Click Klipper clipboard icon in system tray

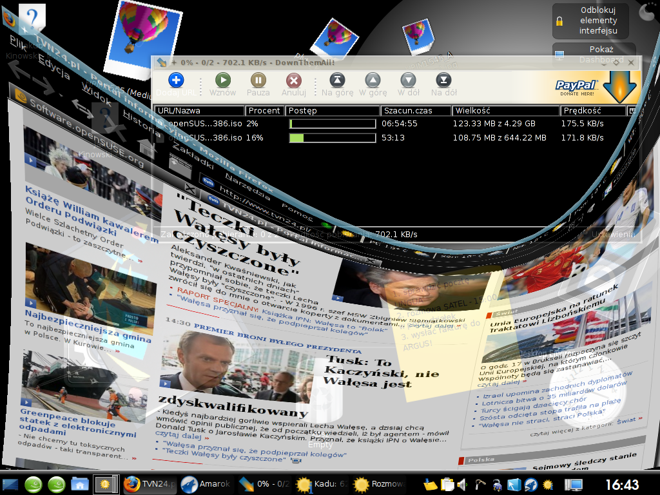point(447,485)
